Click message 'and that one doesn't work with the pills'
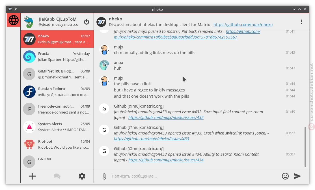The width and height of the screenshot is (315, 190). [152, 96]
